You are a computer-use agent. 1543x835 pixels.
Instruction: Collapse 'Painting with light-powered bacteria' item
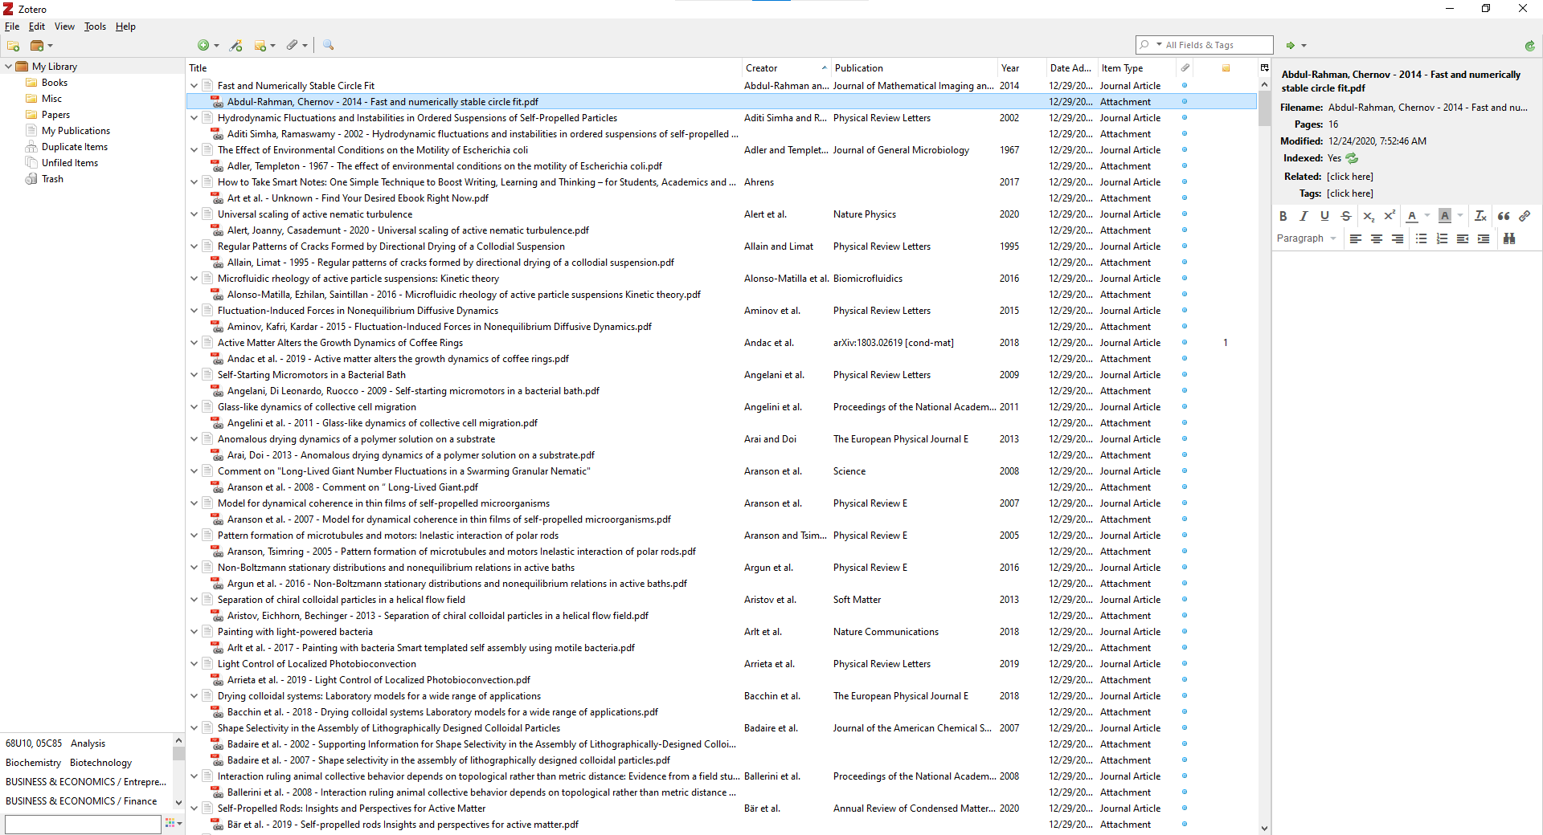(x=194, y=632)
